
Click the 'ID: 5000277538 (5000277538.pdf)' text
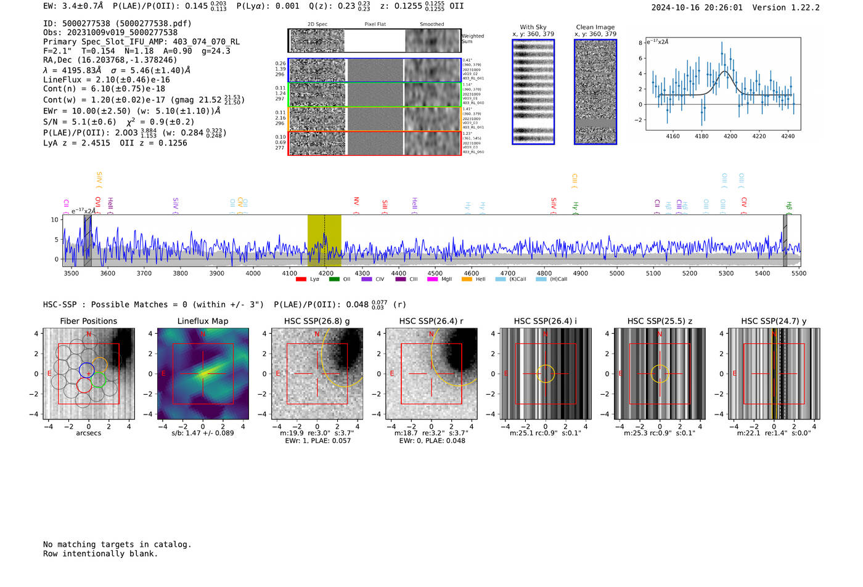point(117,23)
